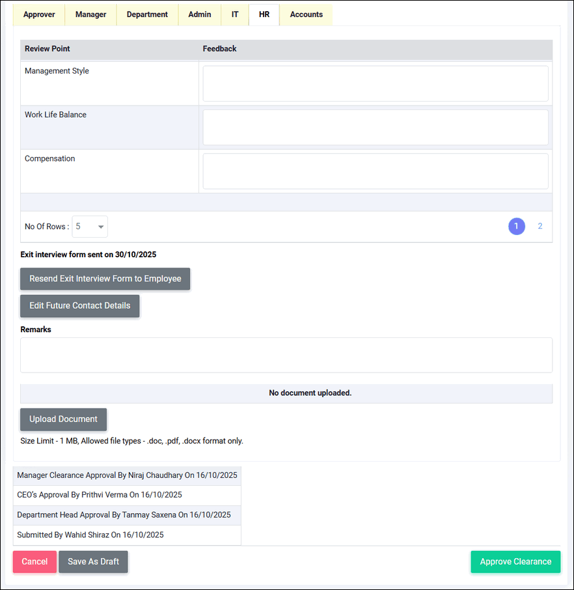Select the Department tab
The height and width of the screenshot is (590, 574).
pos(147,14)
